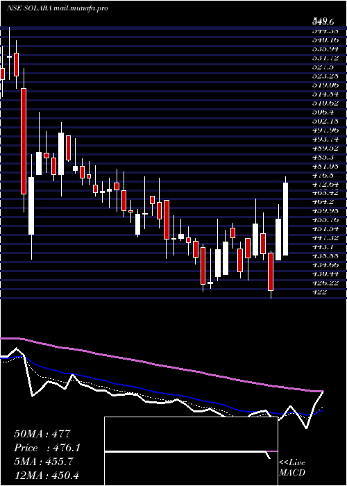347x486 pixels.
Task: Click the 434.66 price axis label
Action: click(325, 265)
